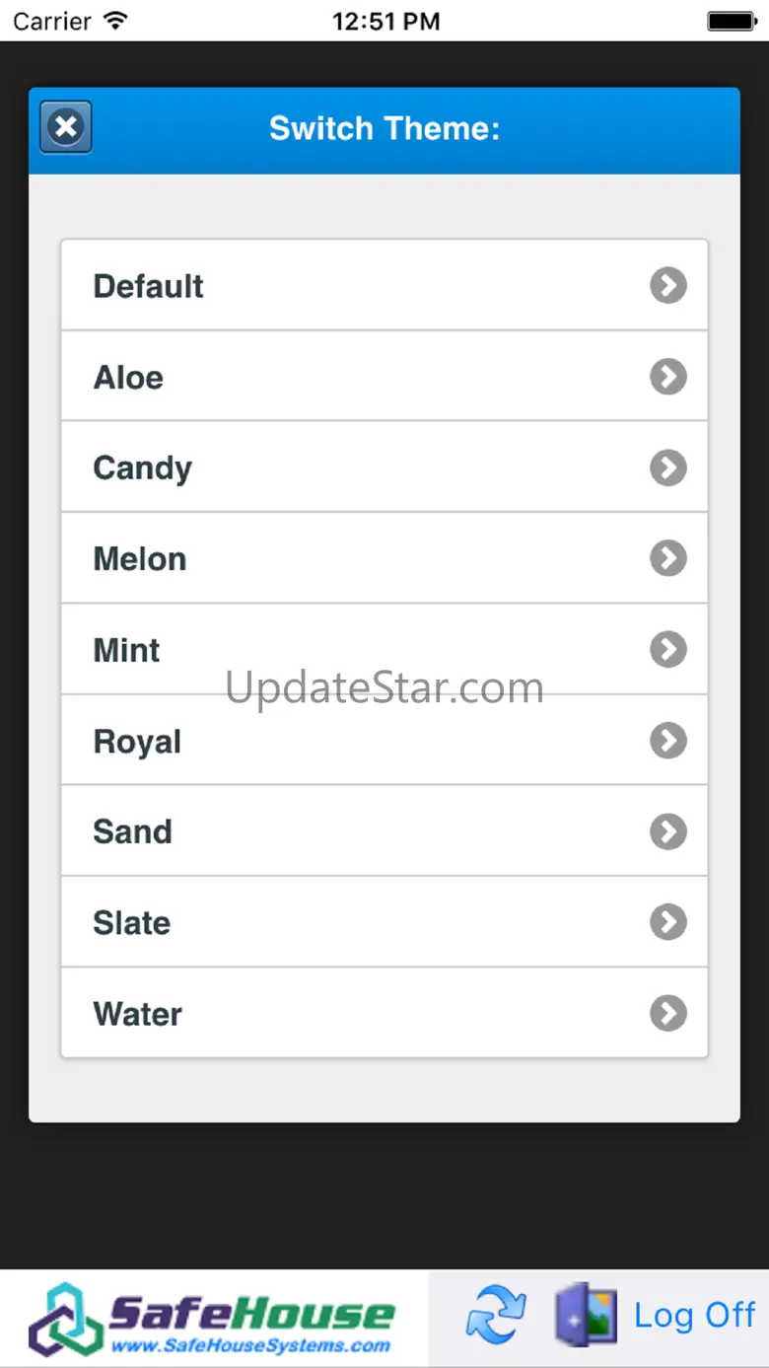Click the Log Off text
The width and height of the screenshot is (769, 1368).
694,1316
